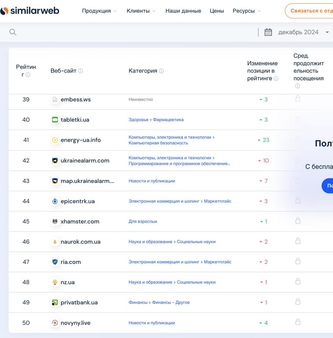Click the info icon next to Категория
333x338 pixels.
pyautogui.click(x=161, y=71)
